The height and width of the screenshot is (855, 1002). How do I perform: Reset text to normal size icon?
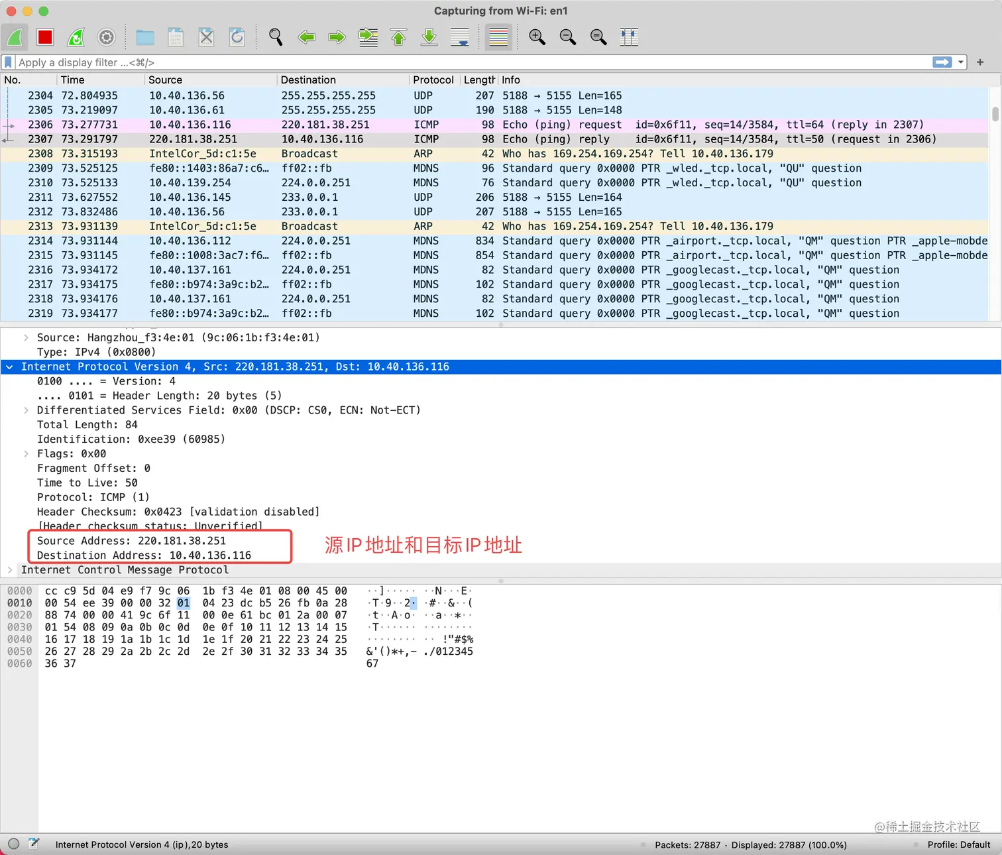[x=598, y=37]
